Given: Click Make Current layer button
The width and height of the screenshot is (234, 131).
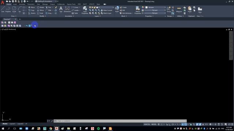Looking at the screenshot, I should (106, 10).
